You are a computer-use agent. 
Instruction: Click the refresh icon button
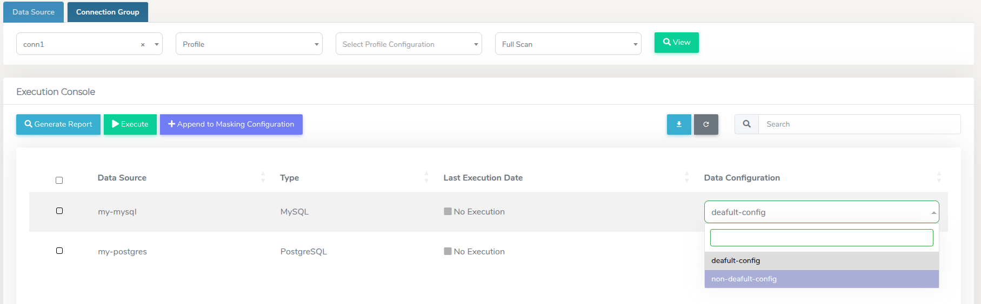pyautogui.click(x=706, y=125)
